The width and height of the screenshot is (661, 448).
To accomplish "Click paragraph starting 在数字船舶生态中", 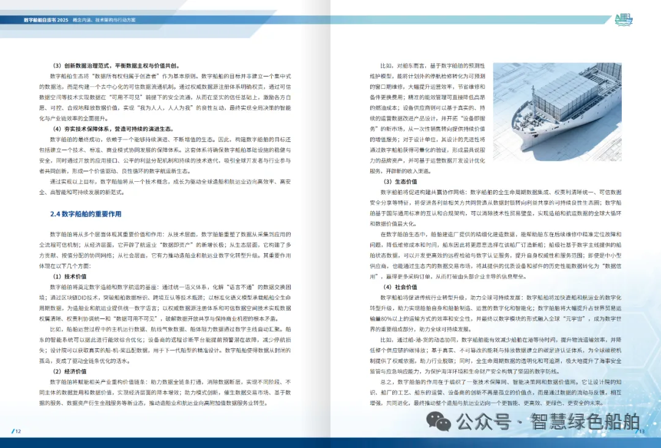I will coord(495,255).
